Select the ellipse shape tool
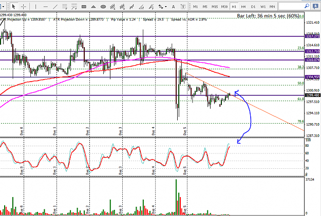The image size is (321, 216). [x=103, y=7]
